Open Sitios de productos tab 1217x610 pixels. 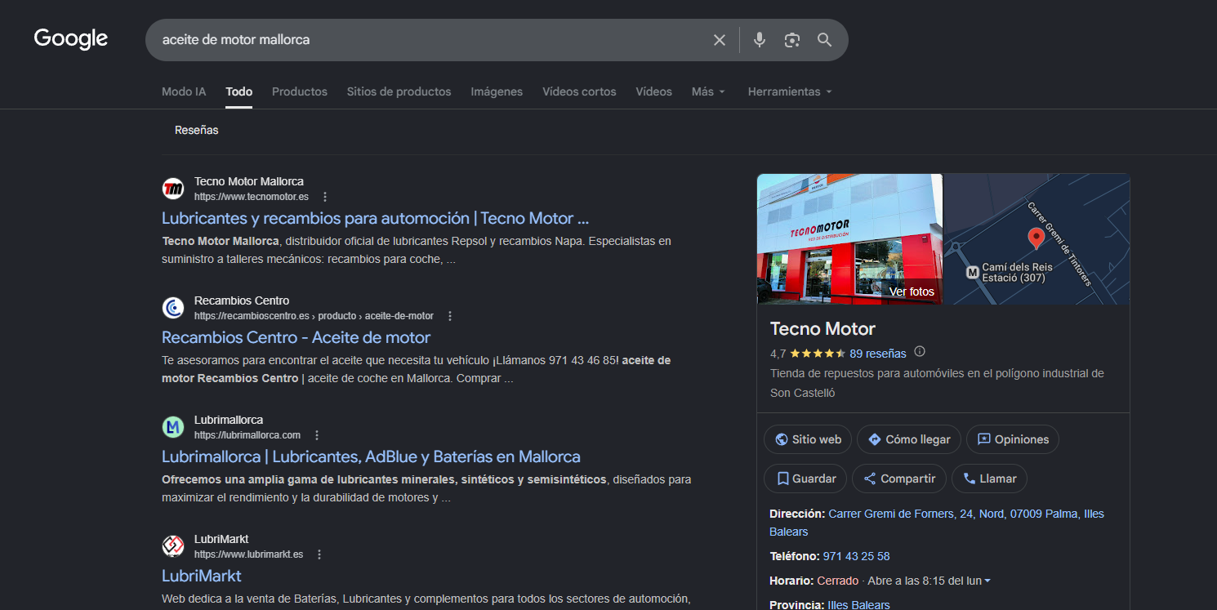click(x=399, y=91)
